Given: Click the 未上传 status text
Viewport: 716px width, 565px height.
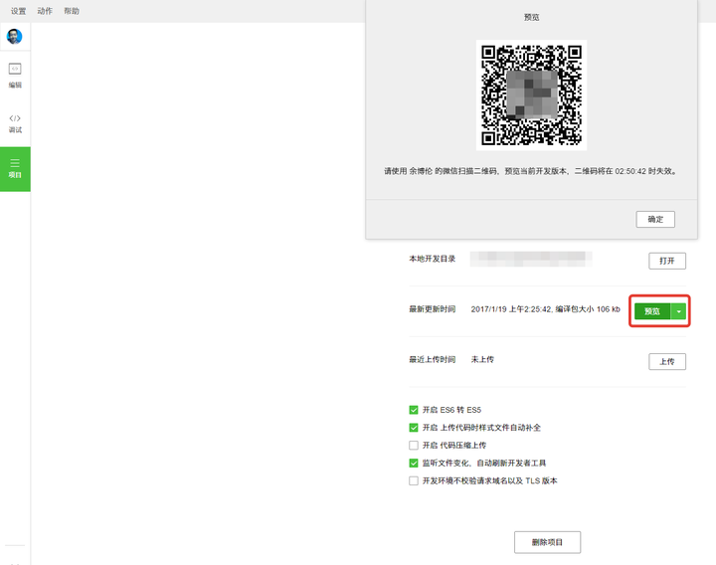Looking at the screenshot, I should pos(482,359).
